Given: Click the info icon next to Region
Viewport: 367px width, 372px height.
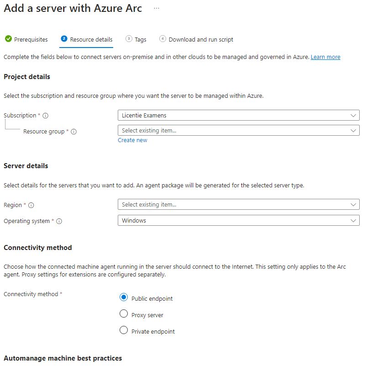Looking at the screenshot, I should tap(31, 206).
